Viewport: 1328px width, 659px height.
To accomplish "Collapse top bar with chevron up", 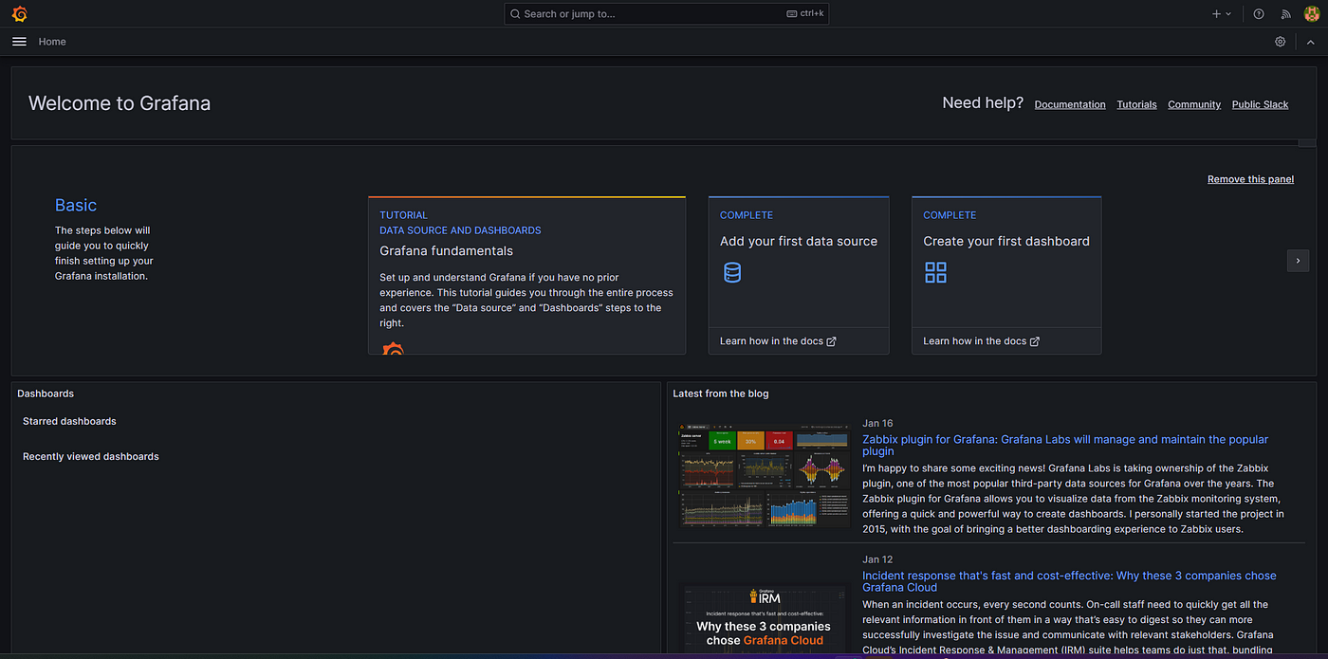I will [1311, 42].
